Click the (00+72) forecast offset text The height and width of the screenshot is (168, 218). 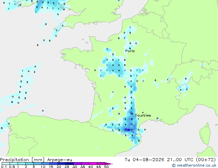206,159
